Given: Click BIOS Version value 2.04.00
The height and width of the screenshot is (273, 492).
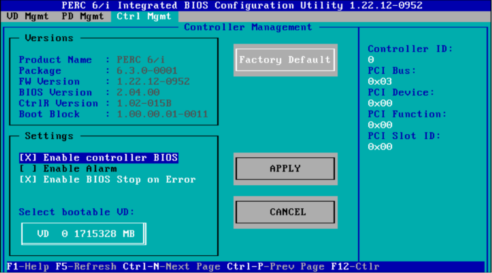Looking at the screenshot, I should tap(138, 92).
